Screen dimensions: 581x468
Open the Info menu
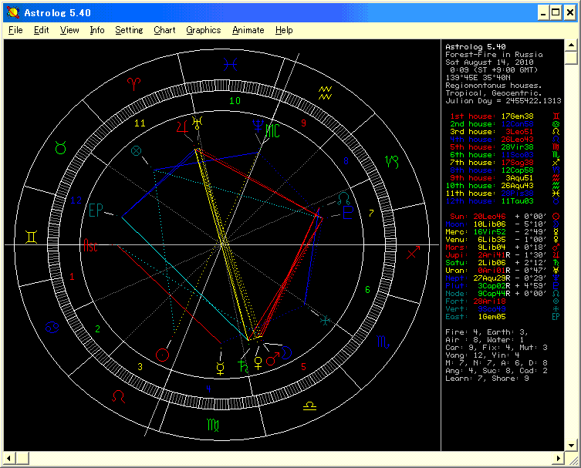click(x=97, y=30)
